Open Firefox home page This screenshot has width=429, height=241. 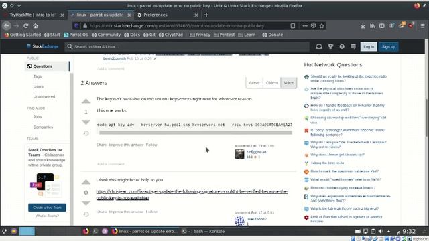[36, 26]
